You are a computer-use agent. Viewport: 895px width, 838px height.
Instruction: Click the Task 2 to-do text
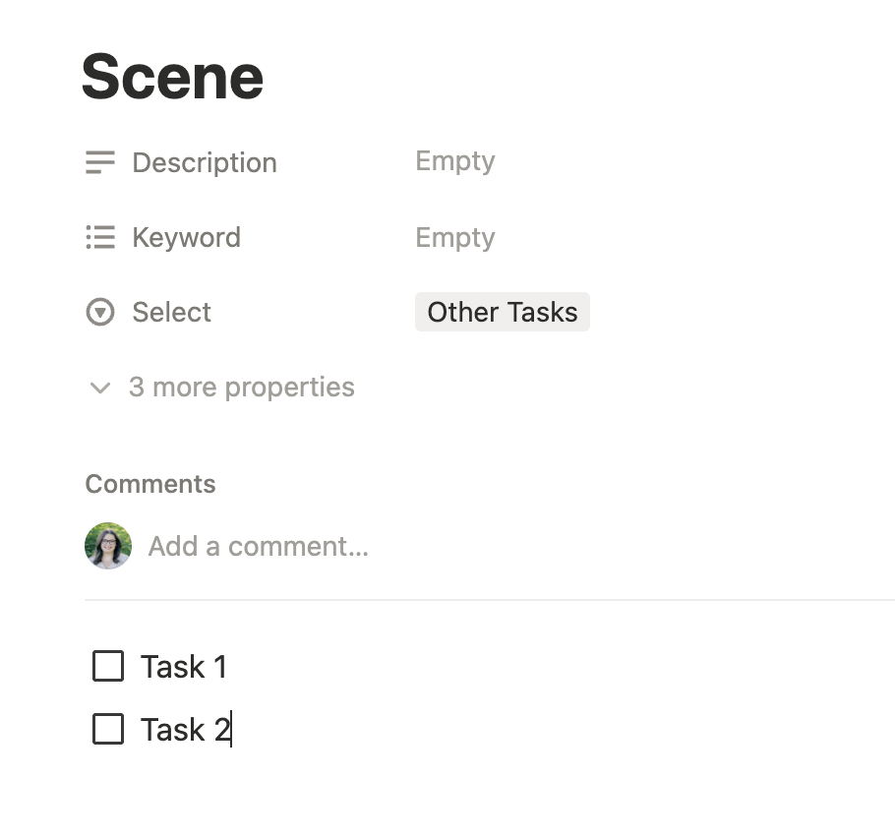click(x=183, y=730)
